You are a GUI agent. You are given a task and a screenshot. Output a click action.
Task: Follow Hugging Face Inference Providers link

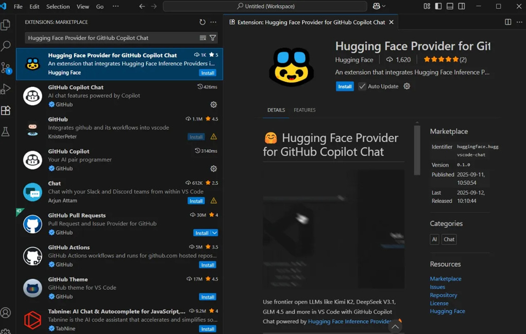click(349, 321)
